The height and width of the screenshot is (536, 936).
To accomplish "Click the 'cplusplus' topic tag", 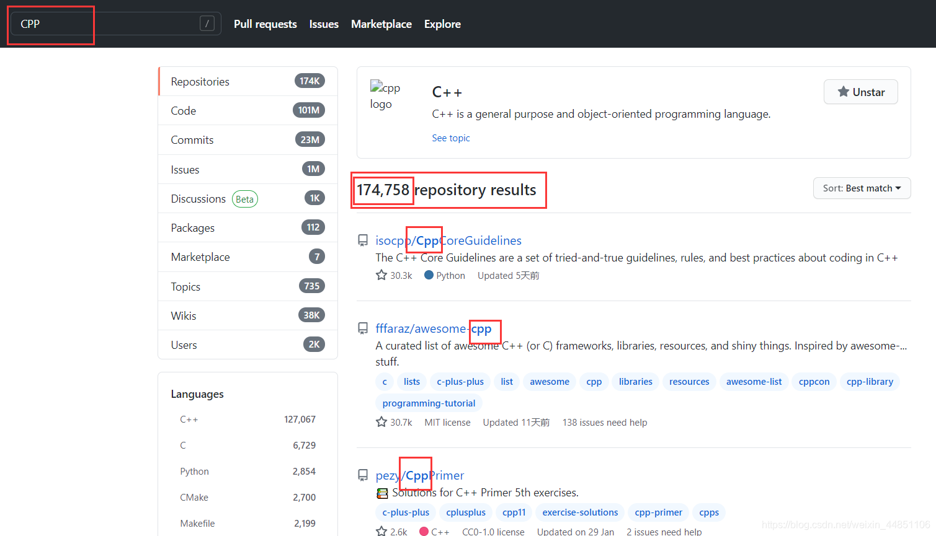I will 466,512.
